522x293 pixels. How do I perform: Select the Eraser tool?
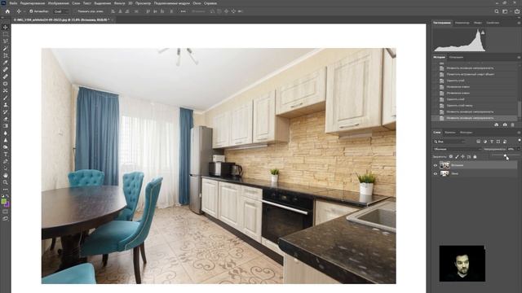pyautogui.click(x=6, y=119)
